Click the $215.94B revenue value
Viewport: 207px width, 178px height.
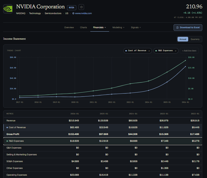pyautogui.click(x=74, y=121)
